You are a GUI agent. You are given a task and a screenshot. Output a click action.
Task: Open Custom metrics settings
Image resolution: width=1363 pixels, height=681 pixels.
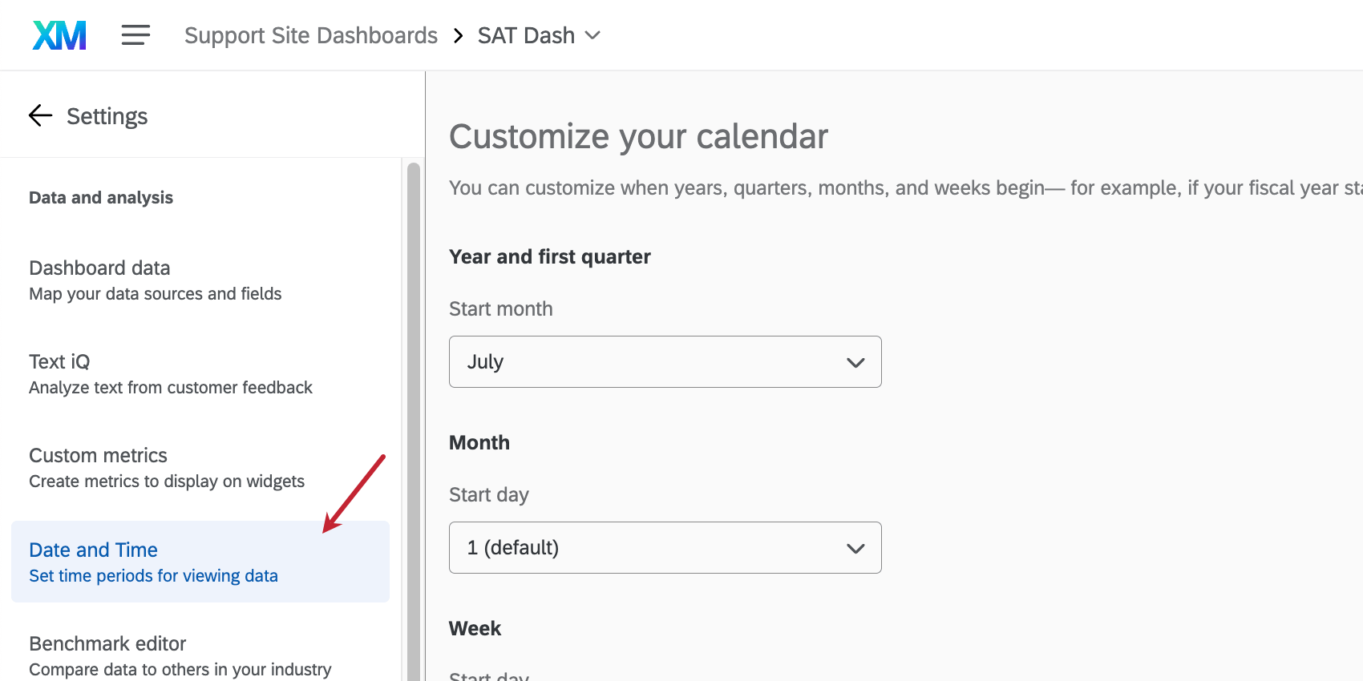(98, 455)
